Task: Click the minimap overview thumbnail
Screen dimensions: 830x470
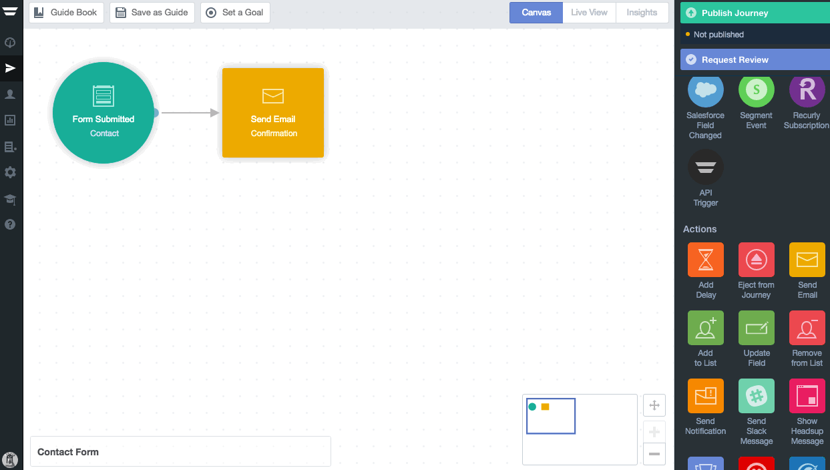Action: (580, 429)
